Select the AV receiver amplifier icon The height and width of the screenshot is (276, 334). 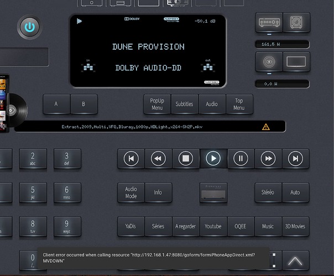269,22
